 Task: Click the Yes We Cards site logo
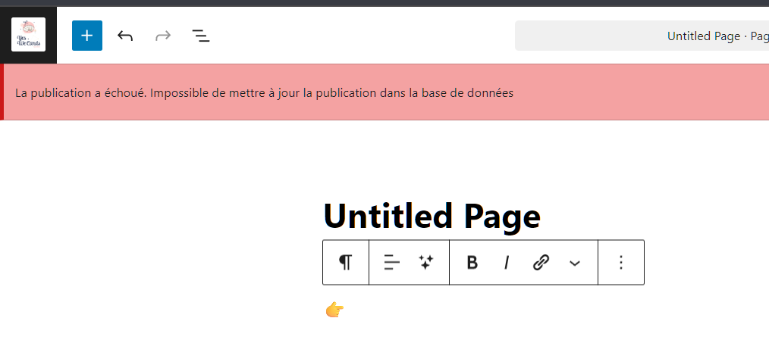pos(28,35)
